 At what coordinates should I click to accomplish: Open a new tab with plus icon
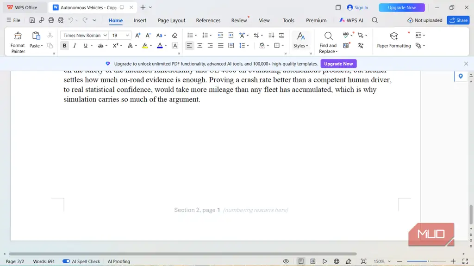pyautogui.click(x=143, y=7)
